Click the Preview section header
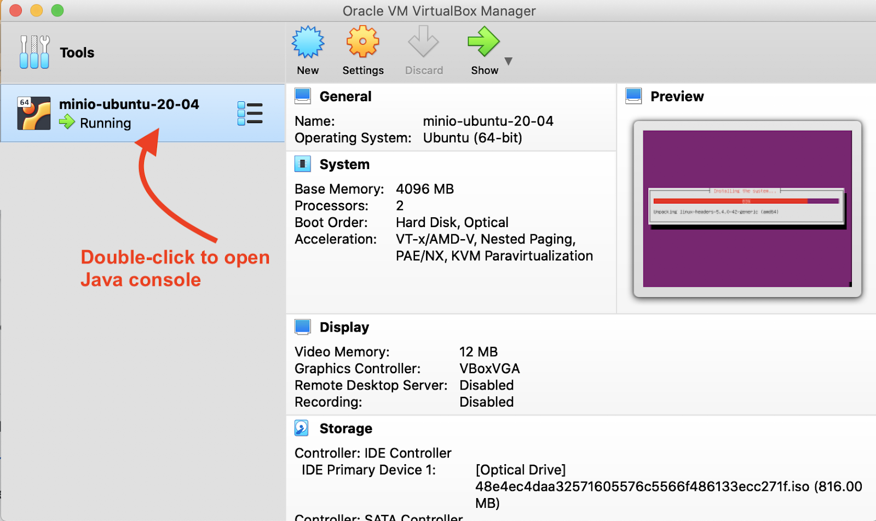 (x=677, y=97)
